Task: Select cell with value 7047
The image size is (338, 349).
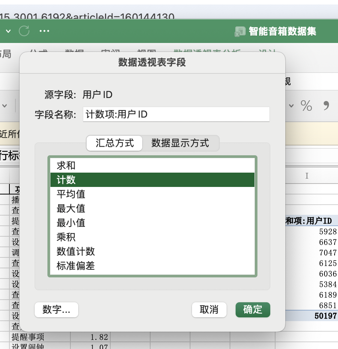Action: point(312,253)
